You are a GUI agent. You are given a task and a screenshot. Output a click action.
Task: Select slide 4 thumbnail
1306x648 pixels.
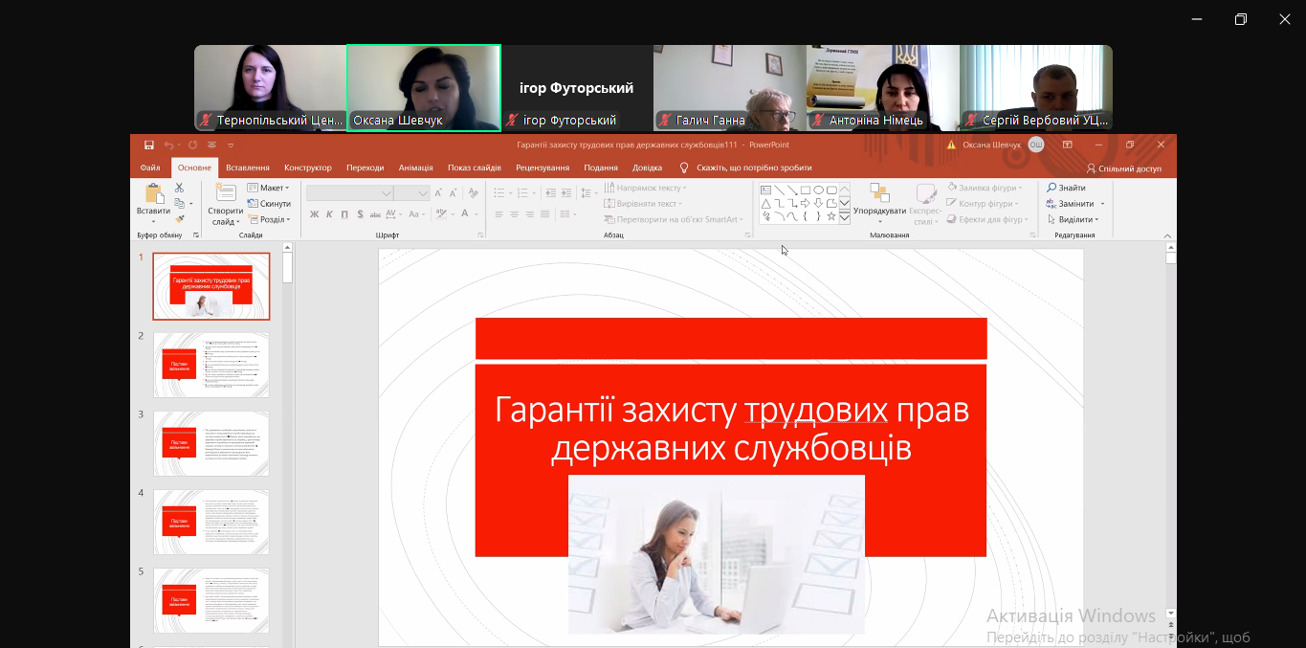pyautogui.click(x=211, y=522)
